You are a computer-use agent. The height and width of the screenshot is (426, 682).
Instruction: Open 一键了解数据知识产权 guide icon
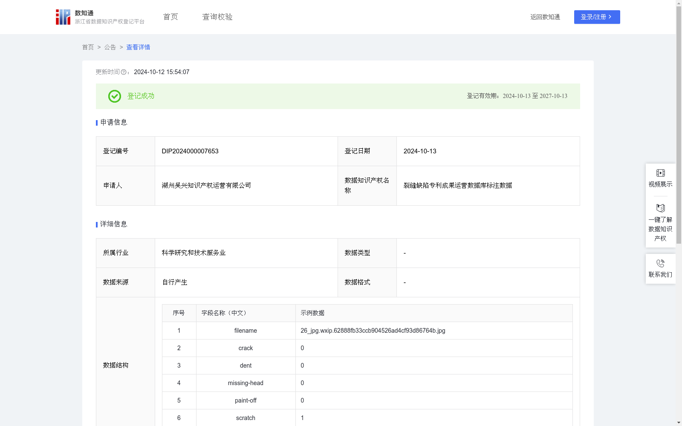click(660, 208)
